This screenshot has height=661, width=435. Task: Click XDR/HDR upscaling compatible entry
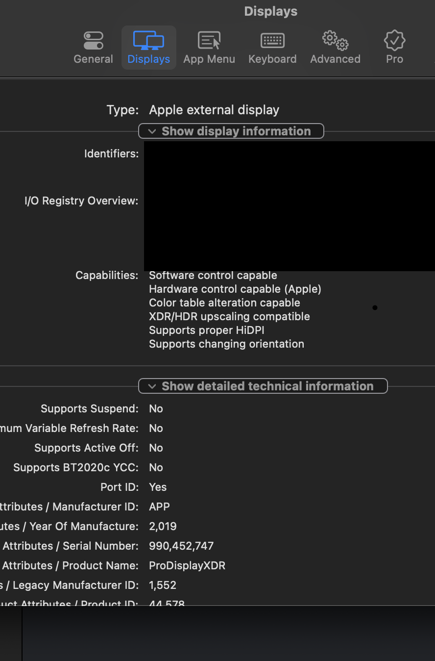point(229,317)
